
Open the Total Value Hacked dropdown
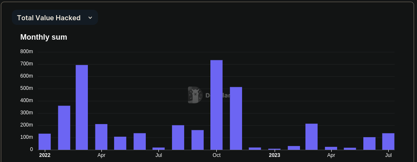click(x=55, y=18)
